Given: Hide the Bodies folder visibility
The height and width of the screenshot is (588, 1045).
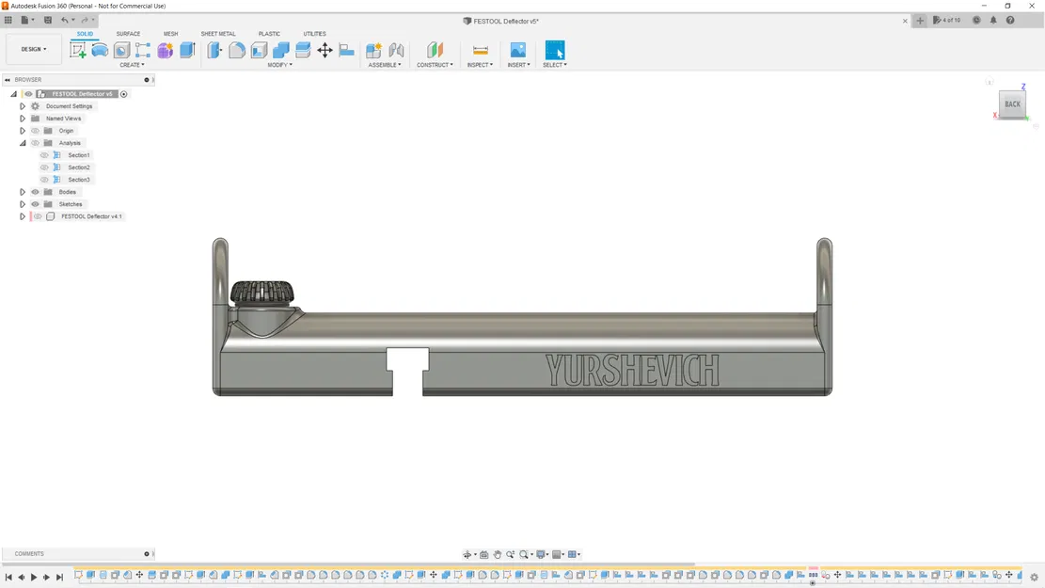Looking at the screenshot, I should pos(36,192).
